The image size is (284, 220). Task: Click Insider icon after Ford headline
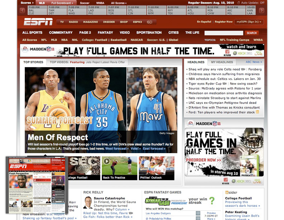257,112
